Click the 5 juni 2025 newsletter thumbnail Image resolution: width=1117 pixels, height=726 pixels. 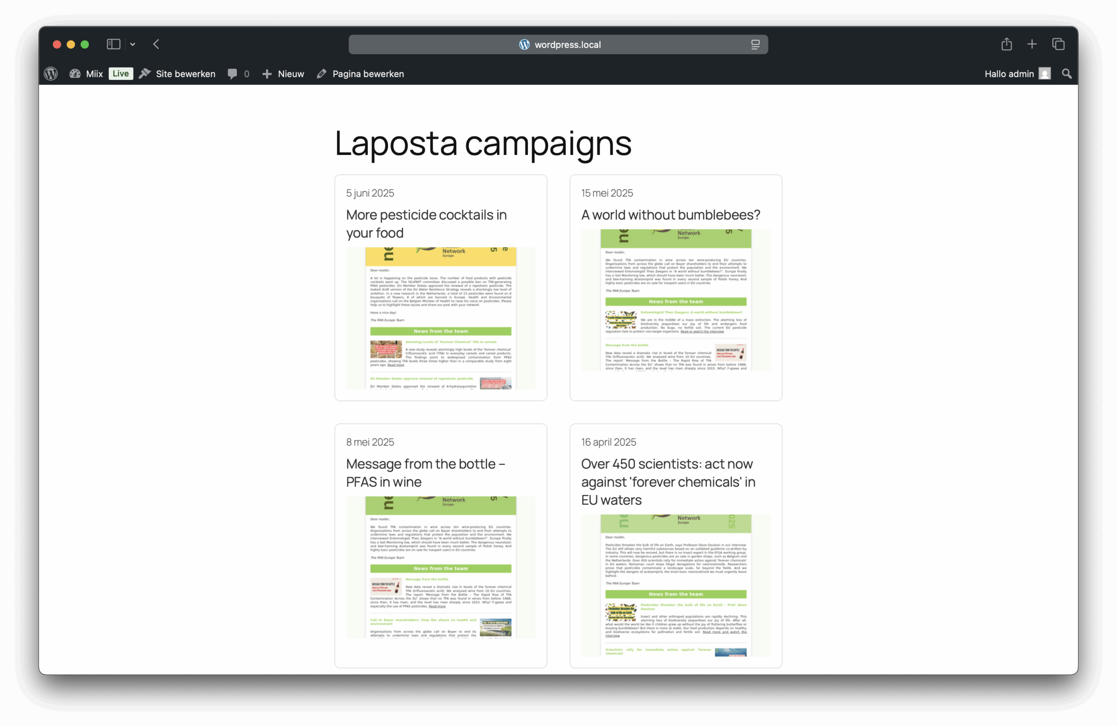coord(441,318)
